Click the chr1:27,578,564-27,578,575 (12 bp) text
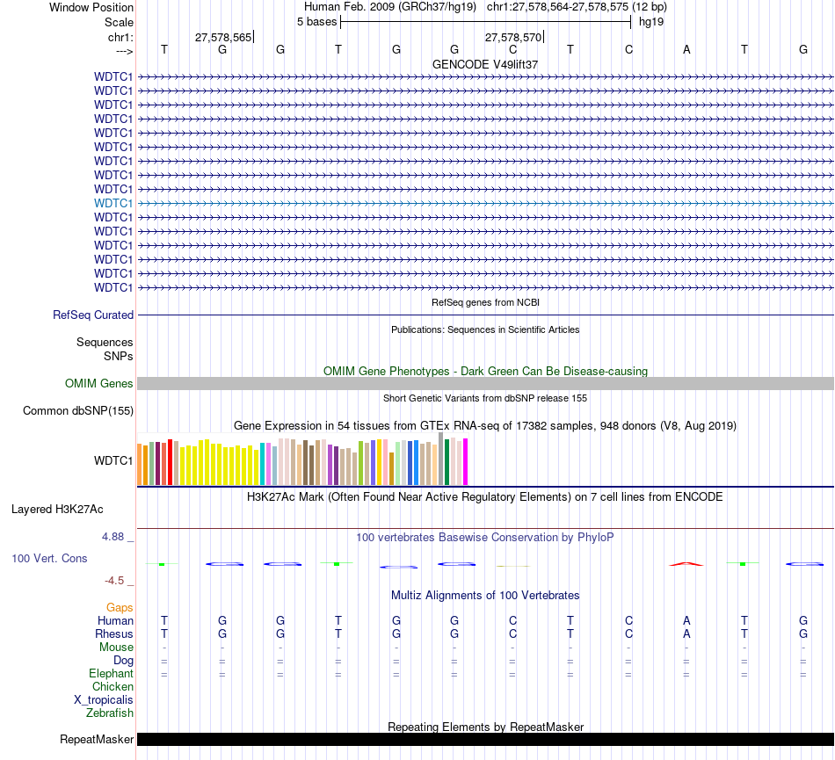This screenshot has height=760, width=835. 577,7
